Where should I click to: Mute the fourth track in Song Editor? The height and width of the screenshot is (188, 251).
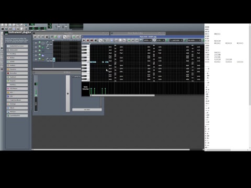40,54
